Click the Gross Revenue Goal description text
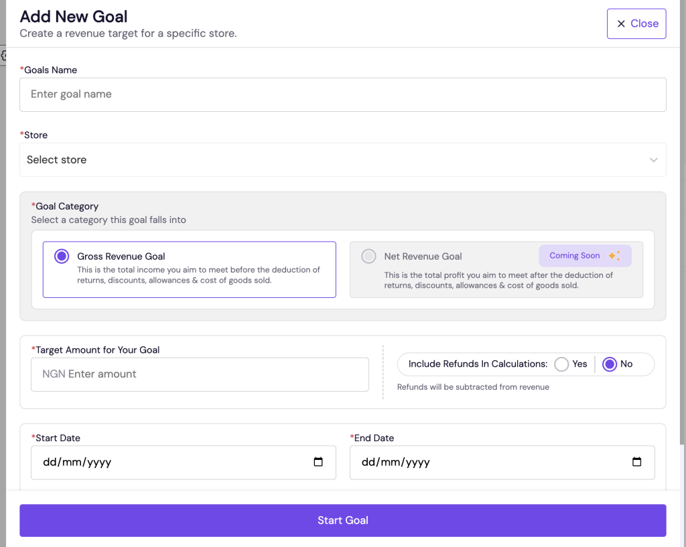686x547 pixels. click(198, 275)
